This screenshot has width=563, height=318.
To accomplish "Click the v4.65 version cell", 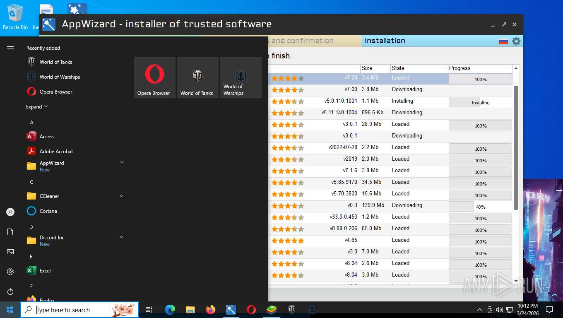I will [x=351, y=240].
